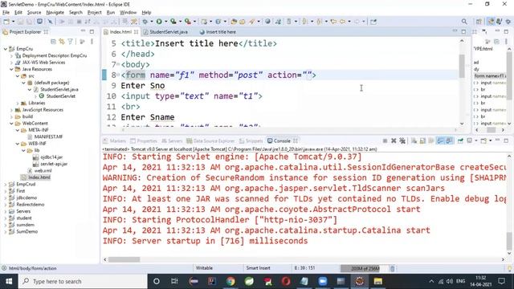Select the SumDemo project

point(27,232)
